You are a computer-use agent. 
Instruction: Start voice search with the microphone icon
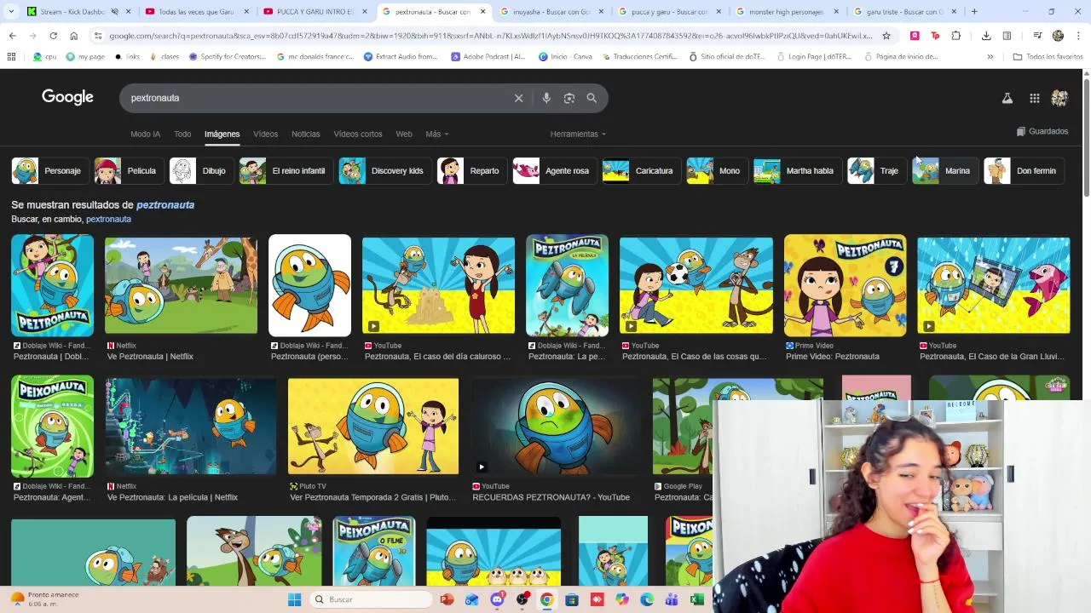click(x=546, y=98)
